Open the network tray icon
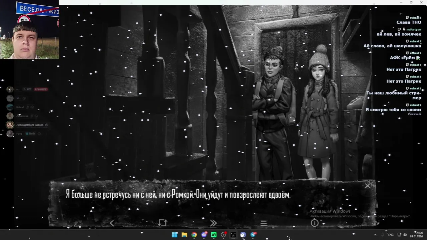Viewport: 427px width, 240px height. click(399, 235)
